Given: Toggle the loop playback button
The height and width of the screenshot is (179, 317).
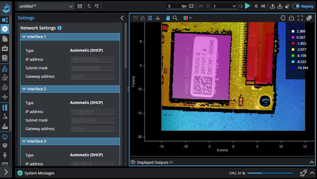Looking at the screenshot, I should pos(191,6).
